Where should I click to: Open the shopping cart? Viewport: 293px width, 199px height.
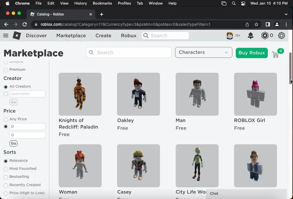pos(276,55)
